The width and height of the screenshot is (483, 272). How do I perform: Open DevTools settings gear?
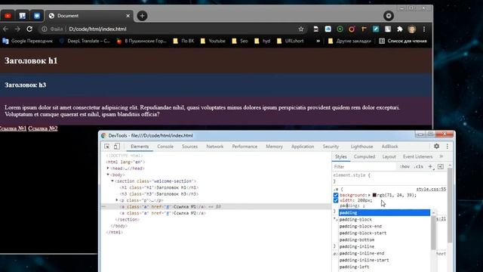click(436, 146)
